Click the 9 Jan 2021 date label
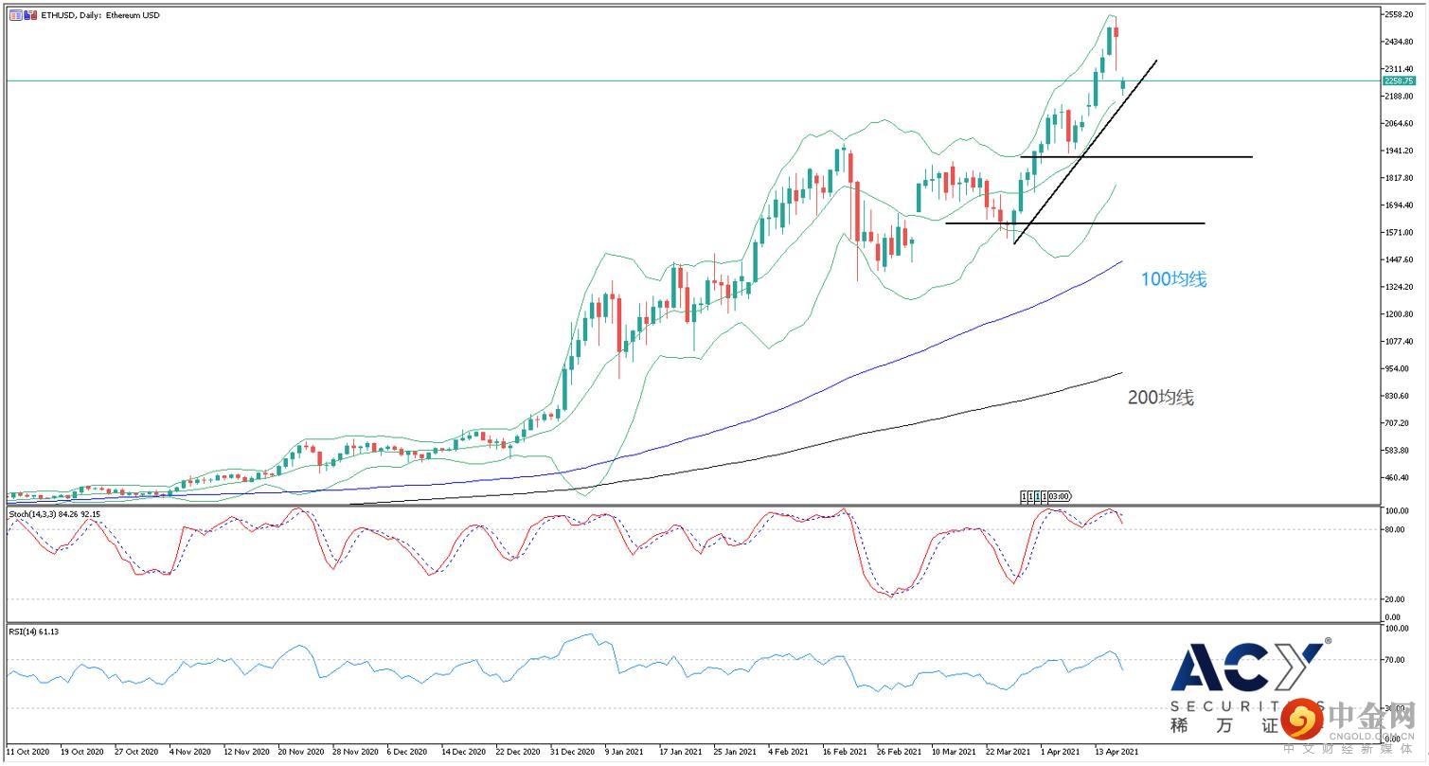The image size is (1429, 766). [x=624, y=752]
